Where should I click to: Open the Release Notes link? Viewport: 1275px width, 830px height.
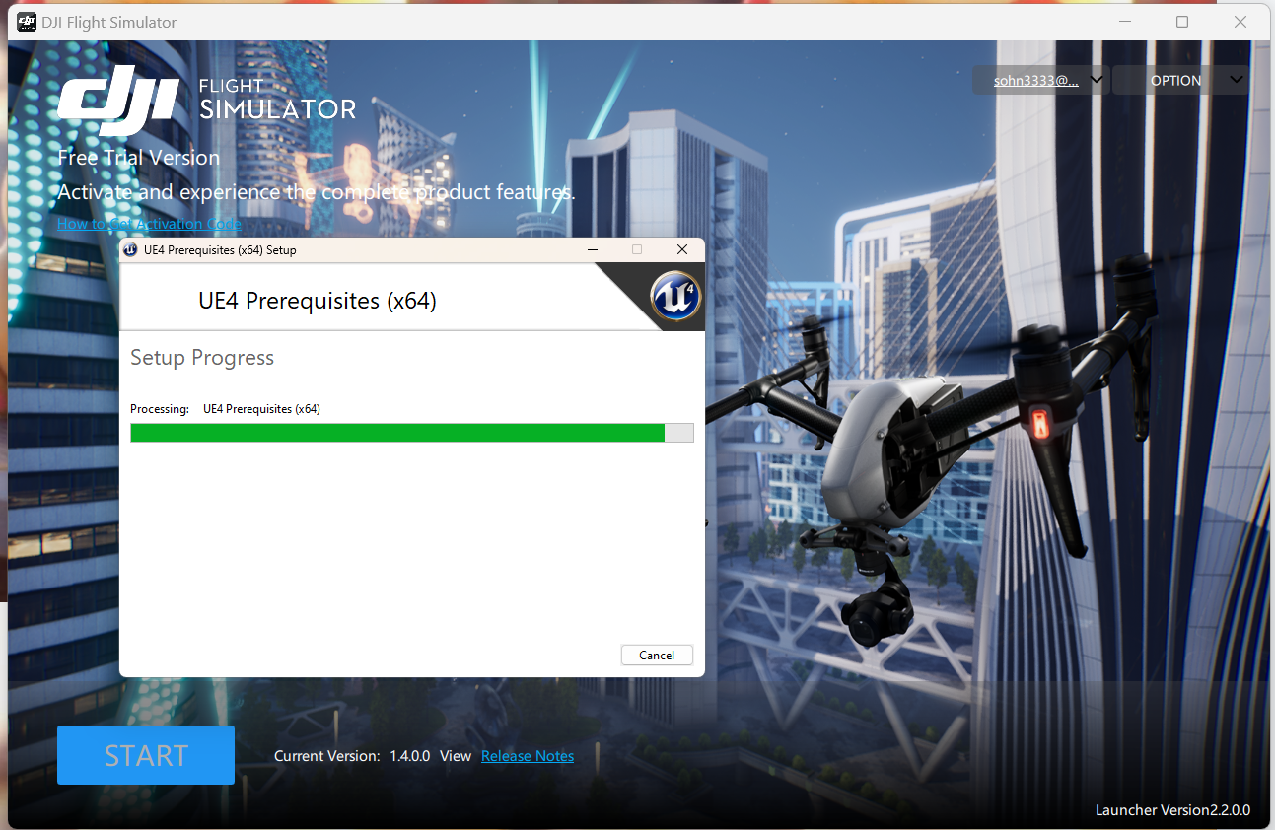528,756
